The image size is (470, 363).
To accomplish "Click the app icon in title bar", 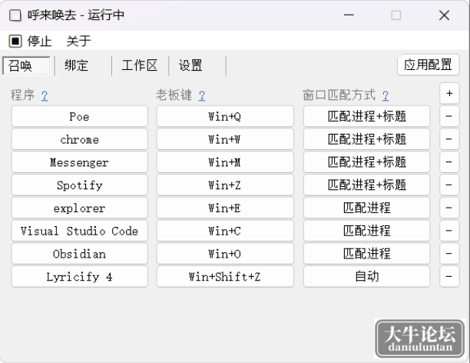I will click(15, 15).
